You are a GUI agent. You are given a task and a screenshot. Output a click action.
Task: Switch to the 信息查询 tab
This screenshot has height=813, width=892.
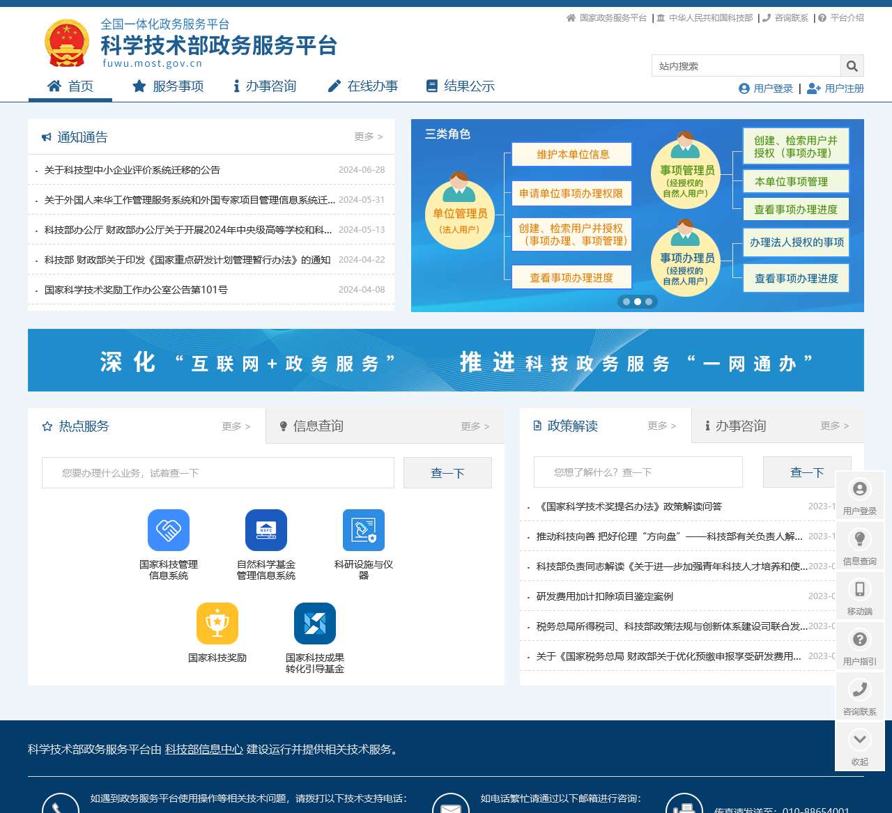318,426
